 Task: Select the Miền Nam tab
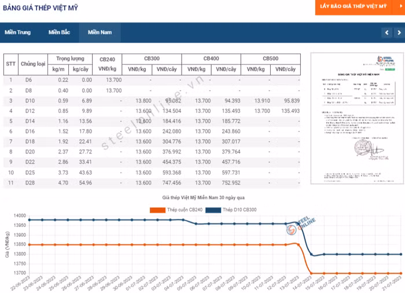(100, 32)
